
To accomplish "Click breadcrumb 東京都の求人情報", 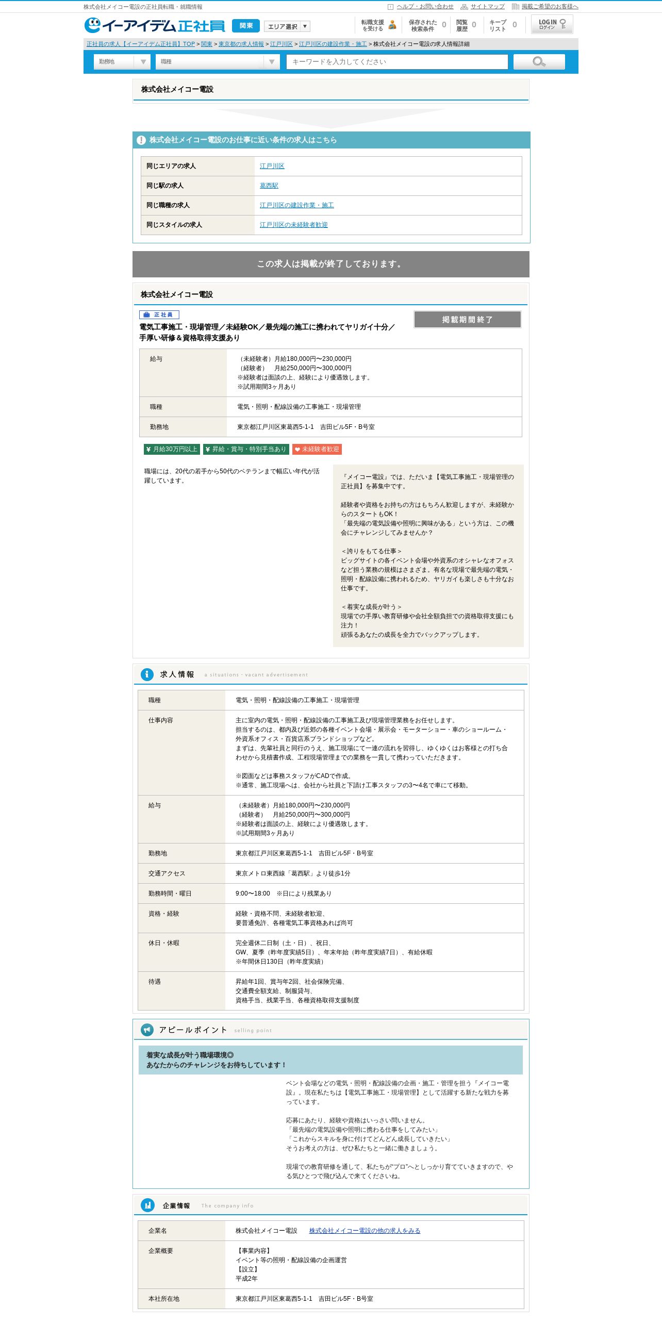I will [241, 44].
